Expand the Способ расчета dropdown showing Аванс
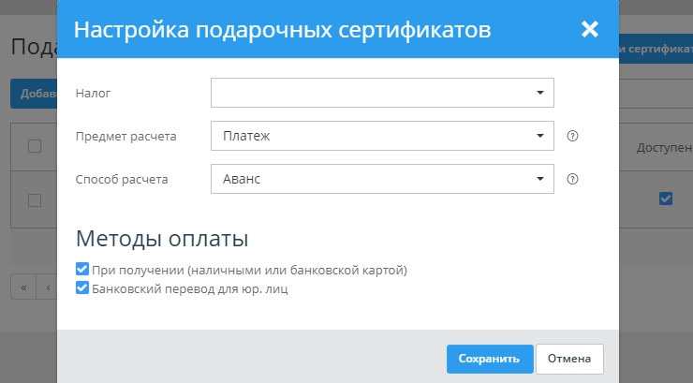This screenshot has width=693, height=383. 382,179
